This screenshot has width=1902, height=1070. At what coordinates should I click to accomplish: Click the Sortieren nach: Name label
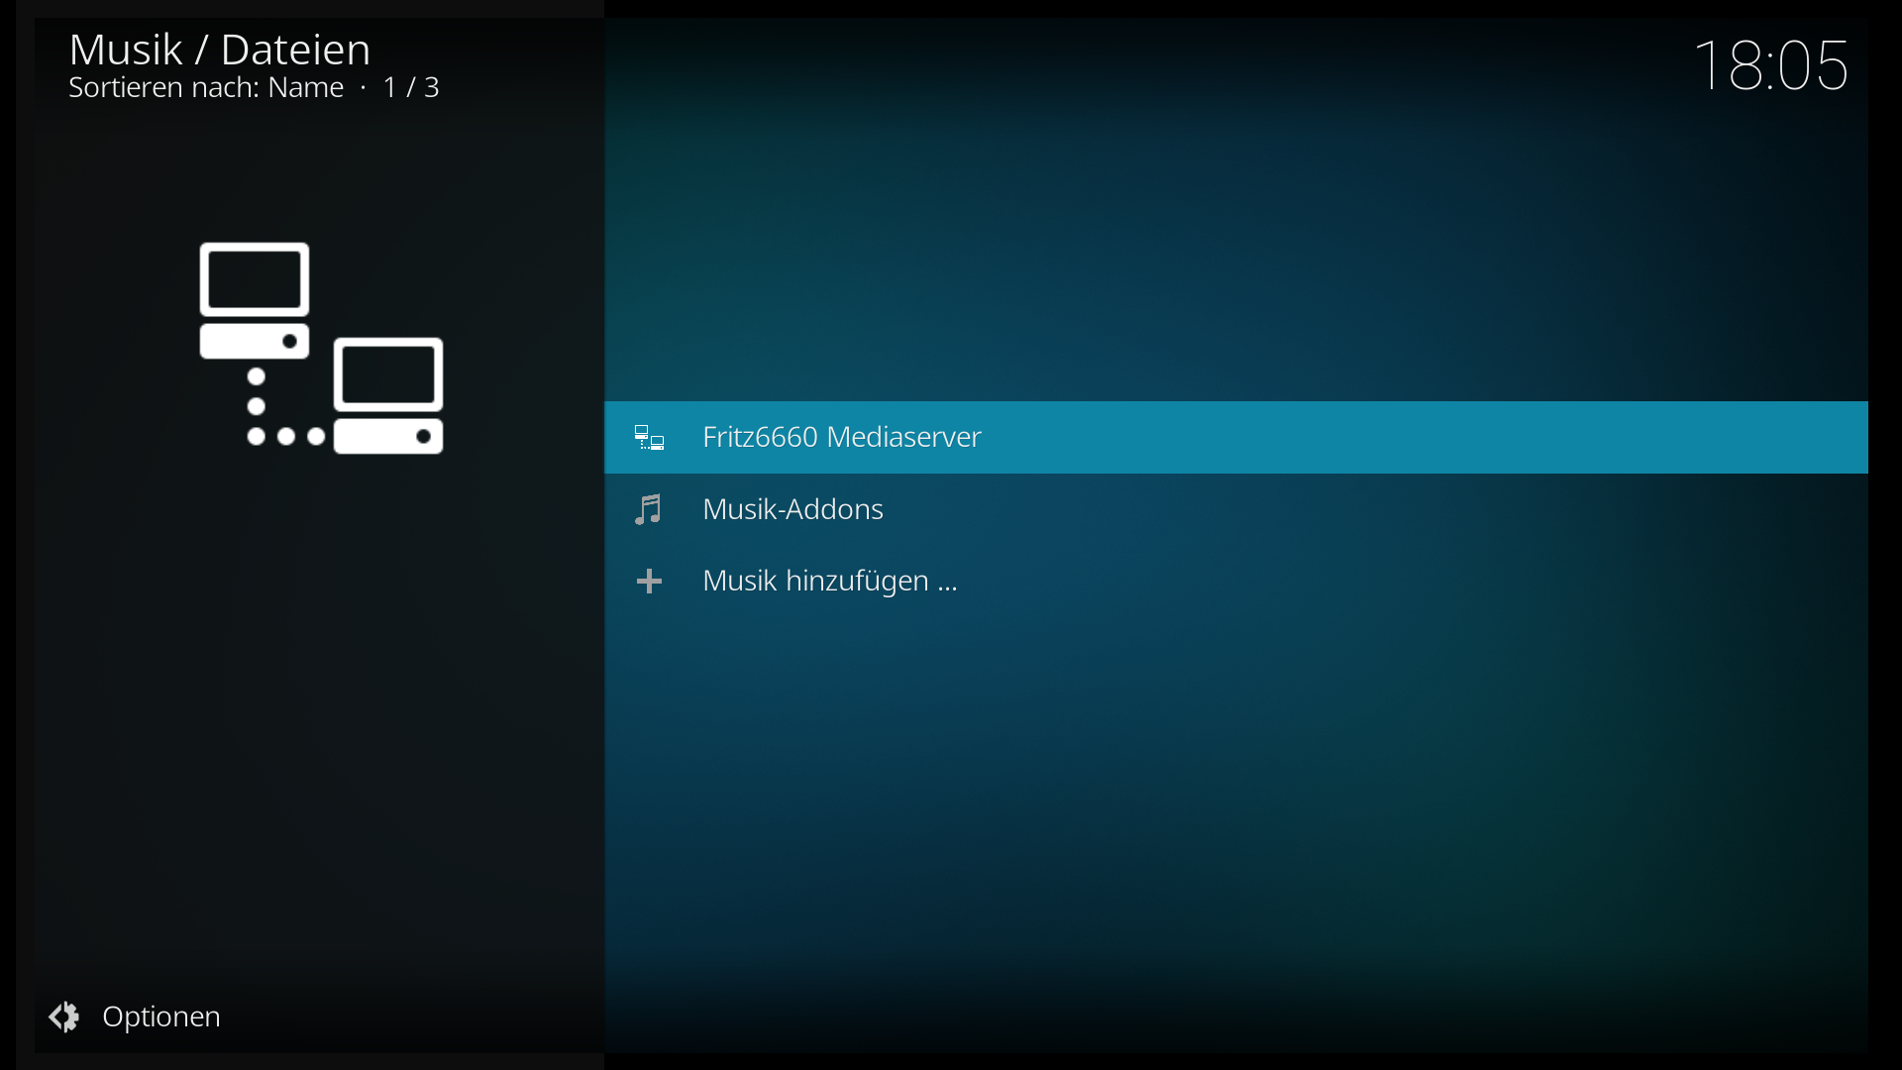[x=206, y=88]
